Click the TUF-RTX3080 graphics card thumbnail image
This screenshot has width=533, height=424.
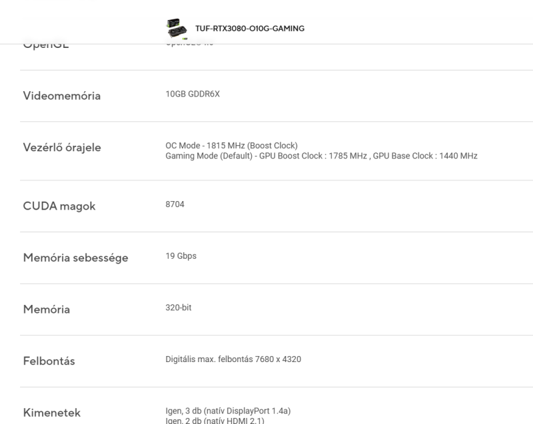click(177, 29)
